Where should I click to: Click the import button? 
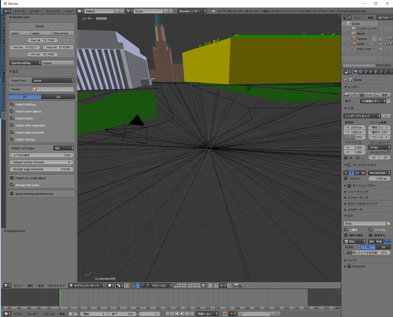point(58,63)
